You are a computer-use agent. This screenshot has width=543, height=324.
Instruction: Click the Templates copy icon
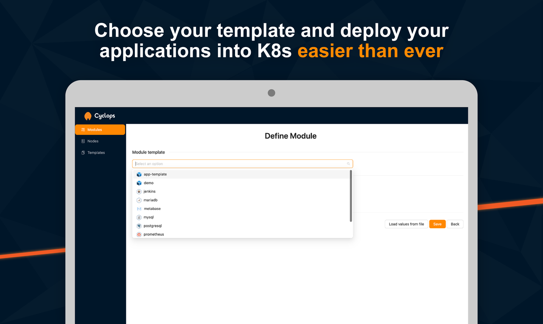(83, 153)
